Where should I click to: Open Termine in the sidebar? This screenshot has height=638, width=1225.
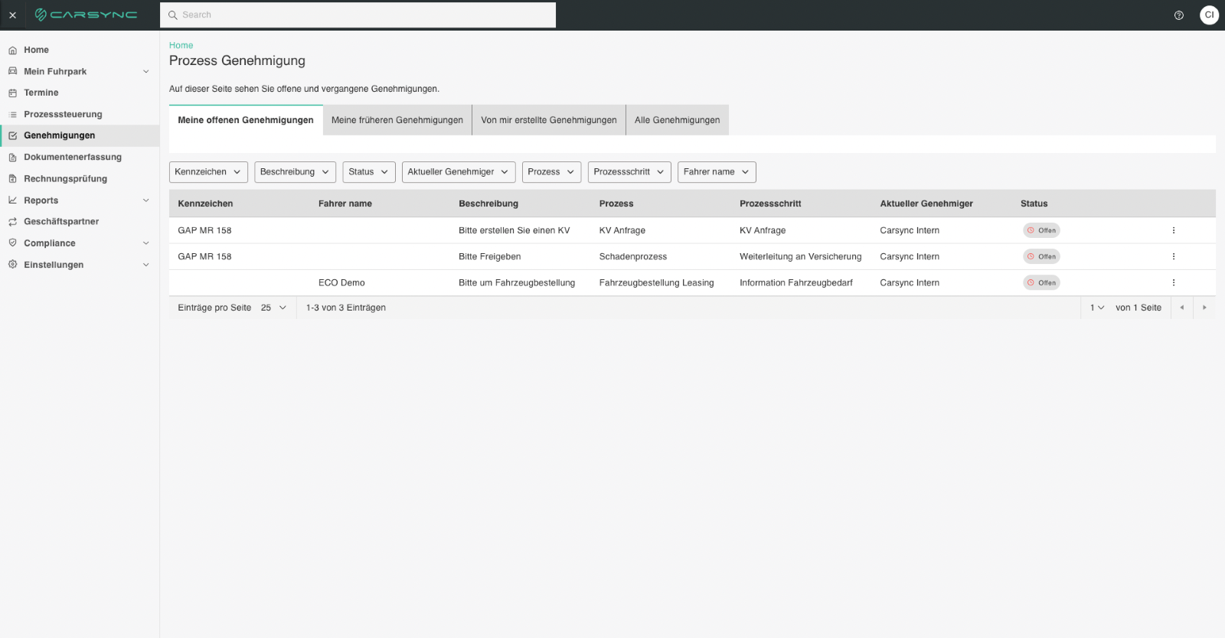(x=80, y=93)
